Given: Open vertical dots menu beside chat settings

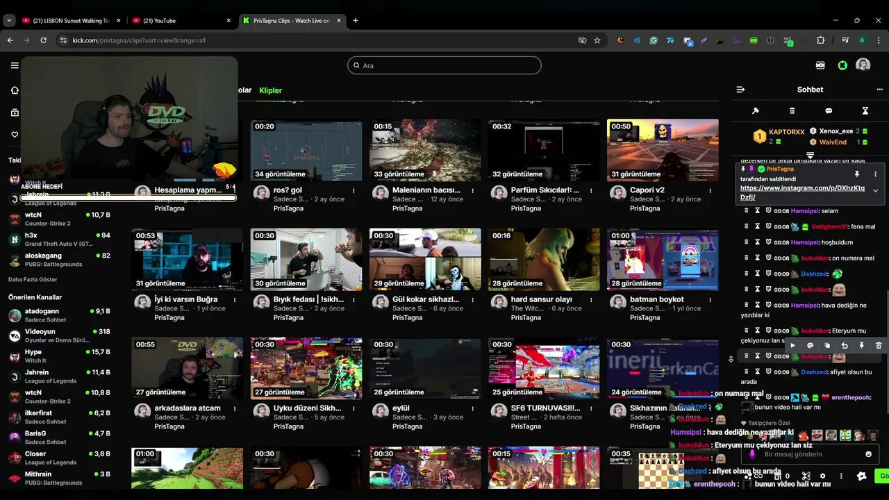Looking at the screenshot, I should tap(841, 476).
